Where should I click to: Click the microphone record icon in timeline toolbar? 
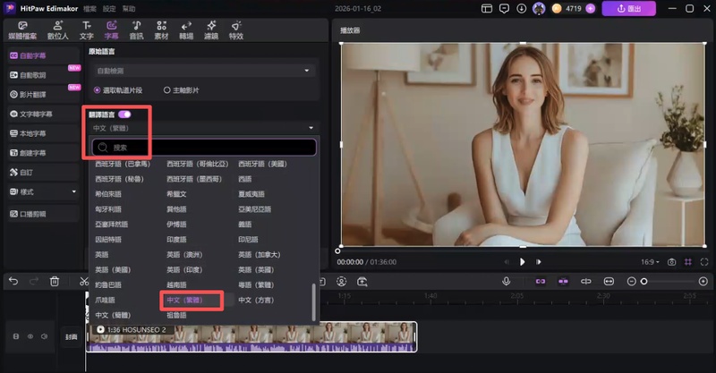[x=506, y=281]
